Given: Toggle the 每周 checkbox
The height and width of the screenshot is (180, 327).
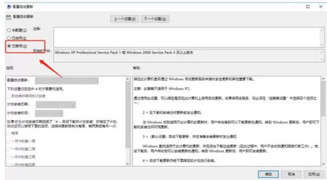Looking at the screenshot, I should pyautogui.click(x=9, y=133).
